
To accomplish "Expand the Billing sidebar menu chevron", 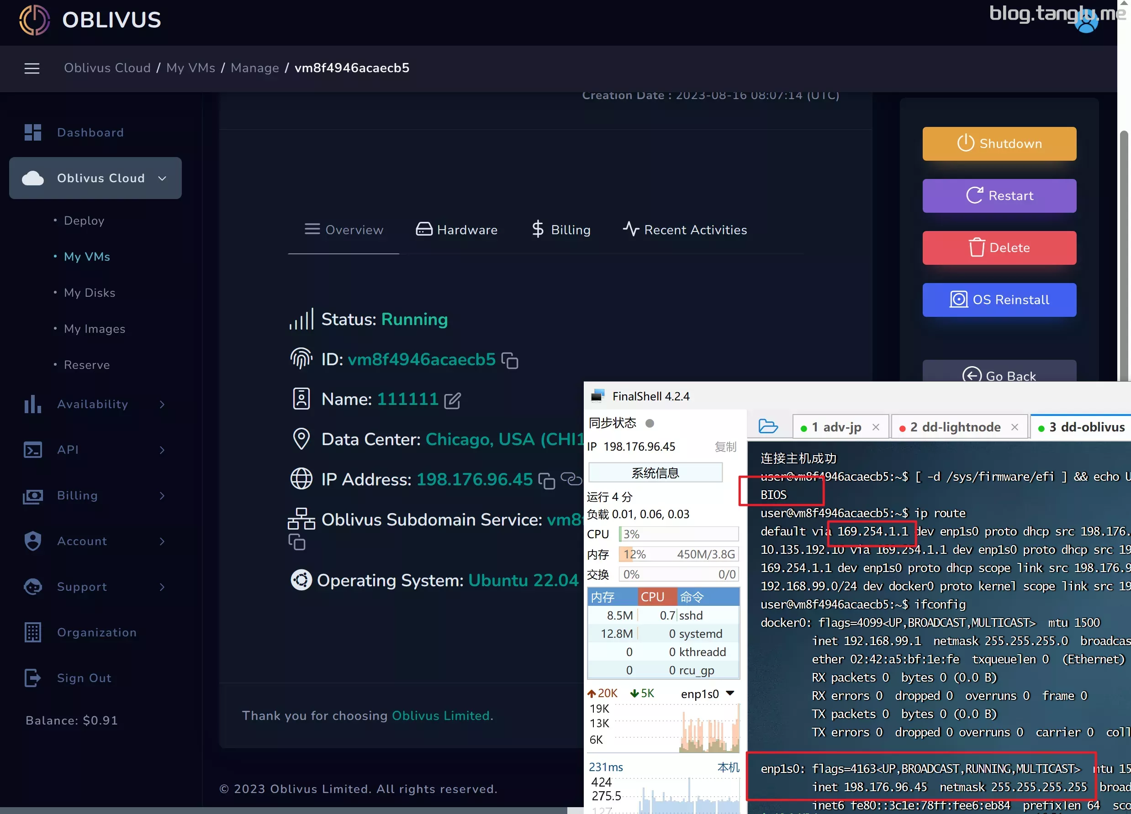I will pos(162,495).
